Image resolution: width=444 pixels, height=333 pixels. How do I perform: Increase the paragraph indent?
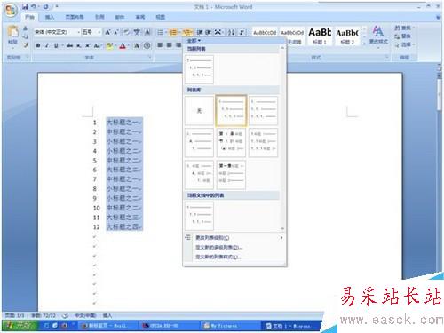pyautogui.click(x=209, y=32)
